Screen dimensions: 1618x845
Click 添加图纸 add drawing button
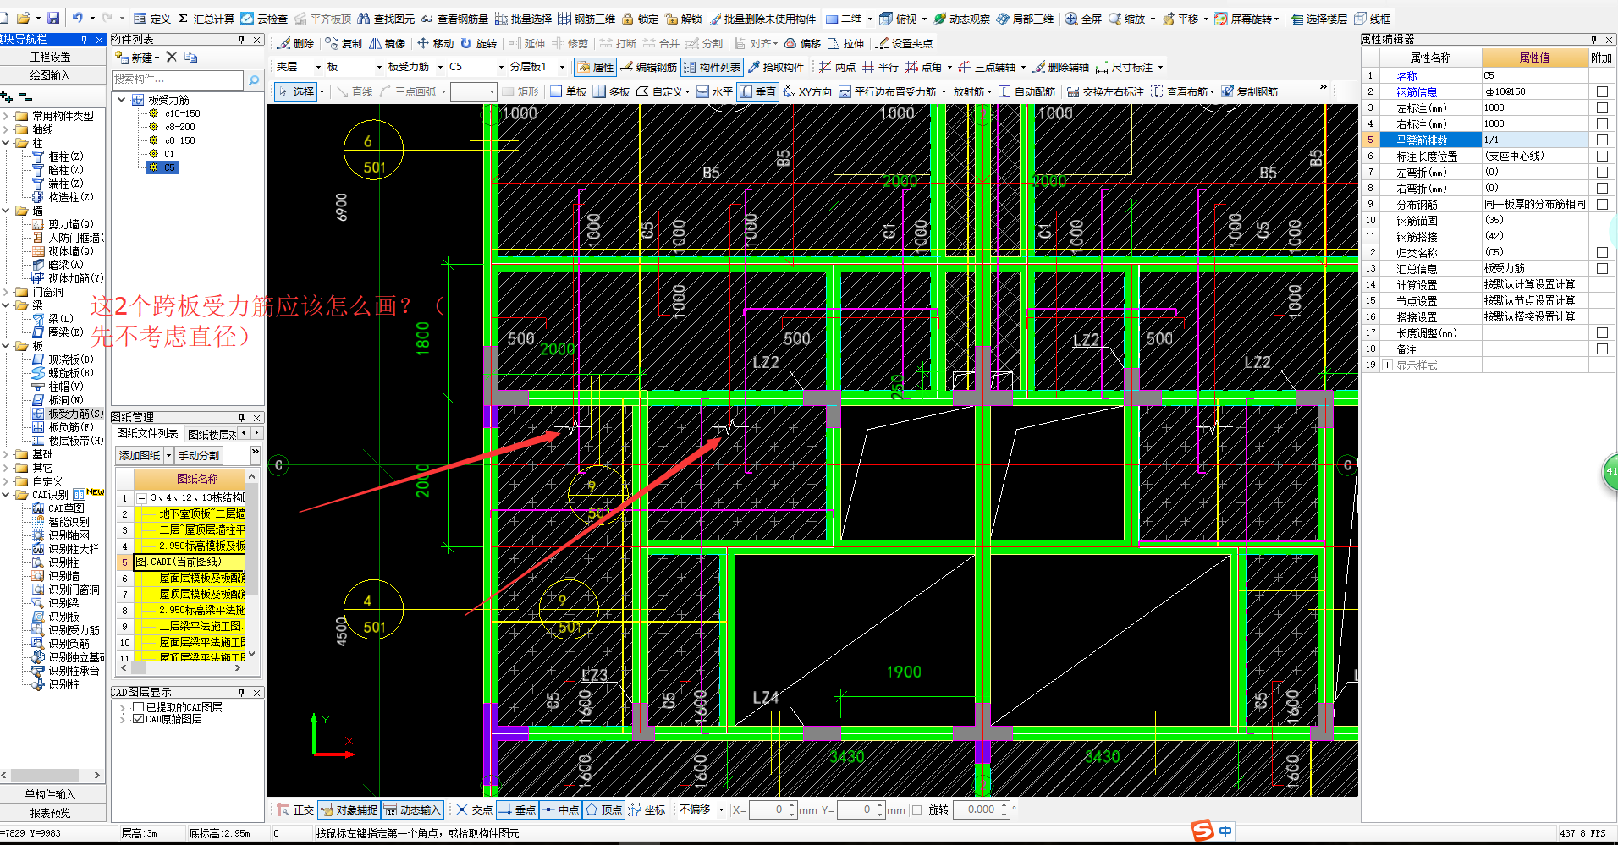point(140,455)
